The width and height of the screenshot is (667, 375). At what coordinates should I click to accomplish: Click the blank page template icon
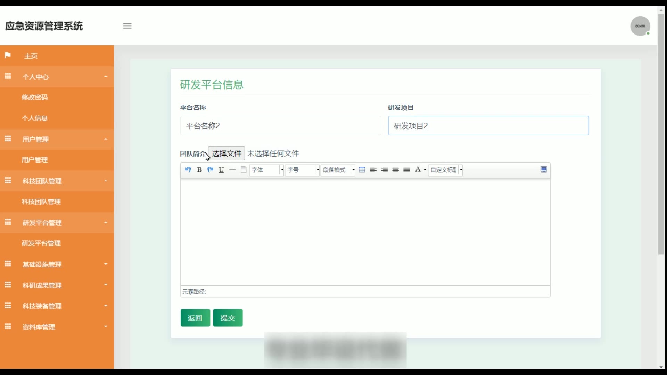coord(244,169)
